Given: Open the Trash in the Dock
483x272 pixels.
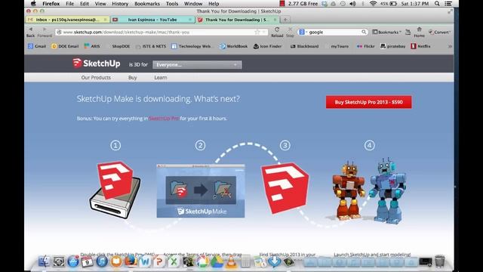Looking at the screenshot, I should point(440,261).
